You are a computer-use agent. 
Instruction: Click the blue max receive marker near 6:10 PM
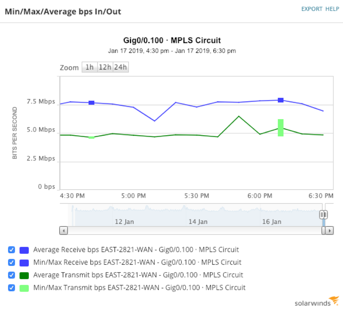281,100
